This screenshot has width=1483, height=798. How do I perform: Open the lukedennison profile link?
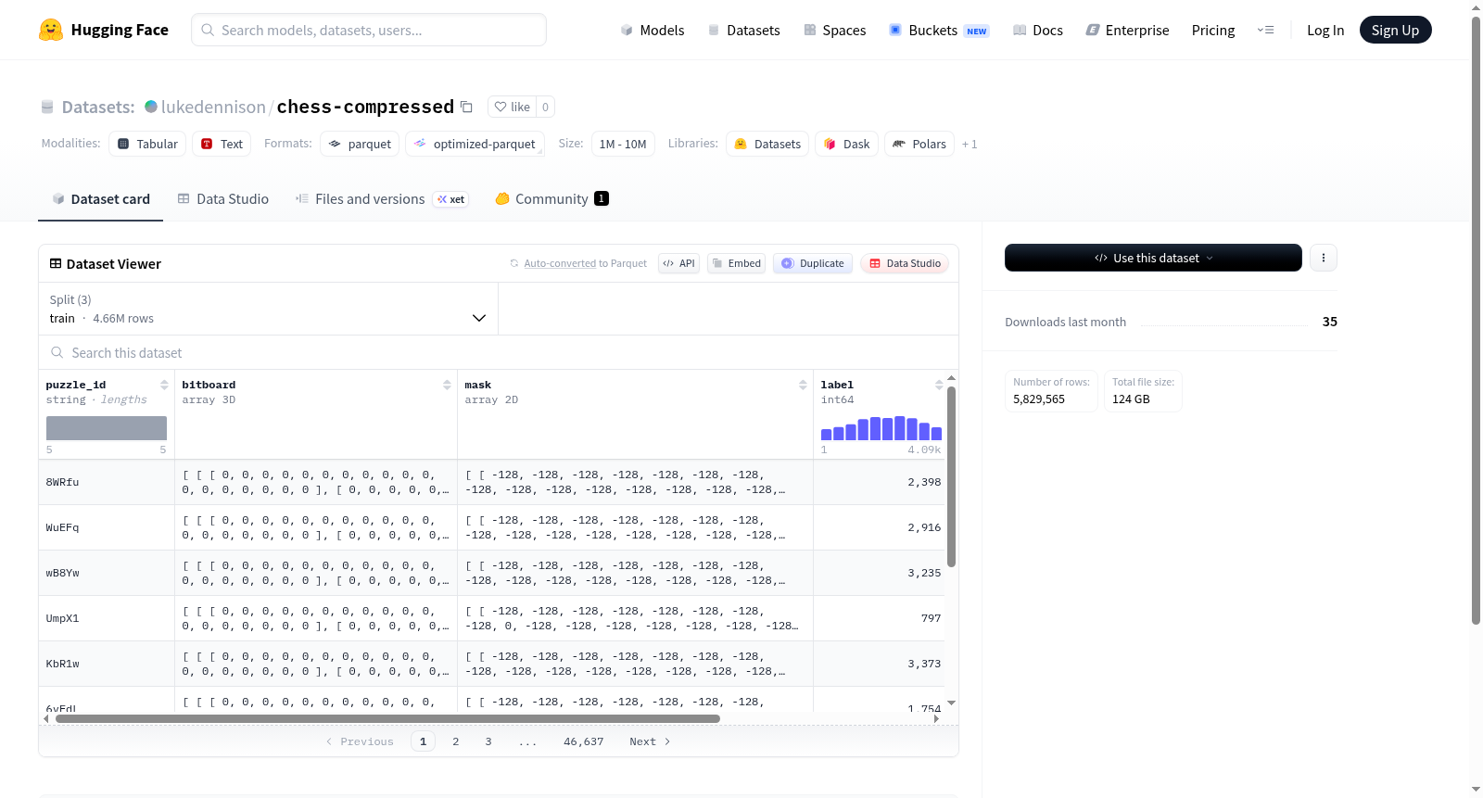coord(213,107)
